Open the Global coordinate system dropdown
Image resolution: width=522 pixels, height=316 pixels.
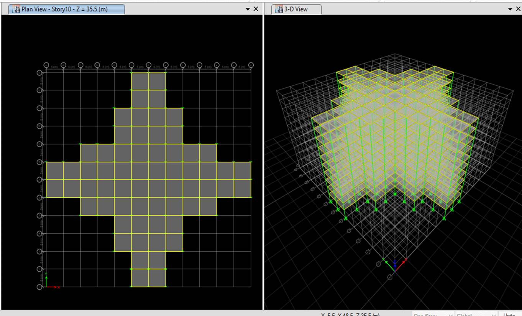point(476,314)
